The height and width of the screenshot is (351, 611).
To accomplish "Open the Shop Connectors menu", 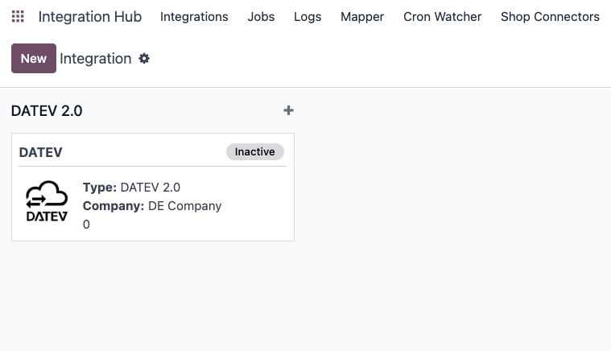I will coord(550,17).
